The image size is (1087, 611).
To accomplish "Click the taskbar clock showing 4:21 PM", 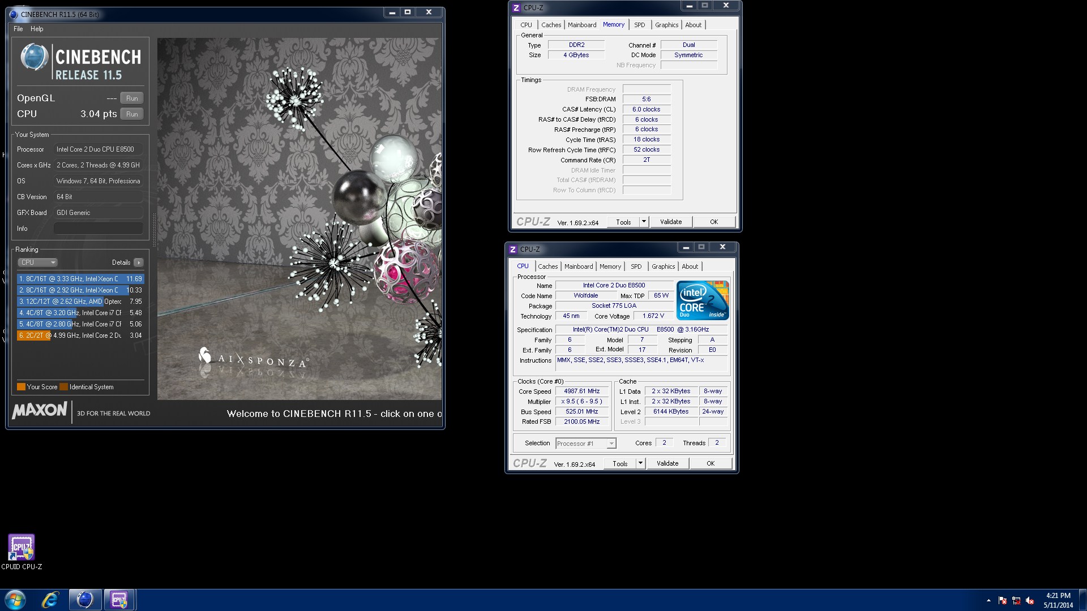I will coord(1058,600).
